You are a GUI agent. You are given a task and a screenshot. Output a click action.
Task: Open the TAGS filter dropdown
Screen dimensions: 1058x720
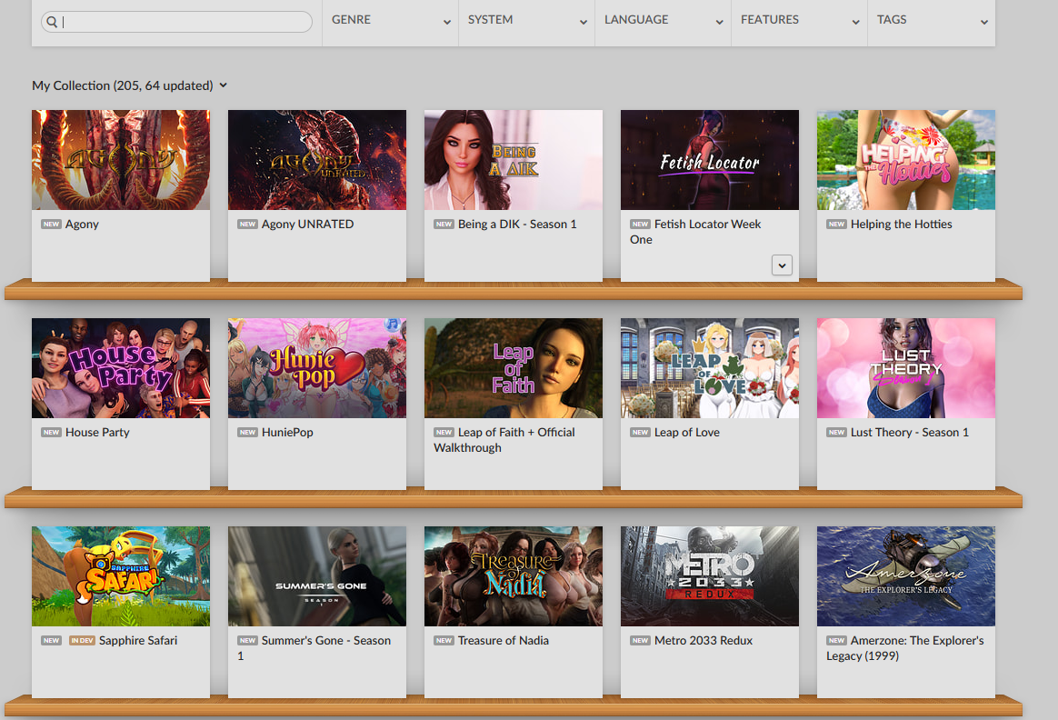coord(932,21)
